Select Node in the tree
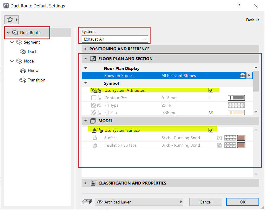Screen dimensions: 265x210 tap(29, 61)
